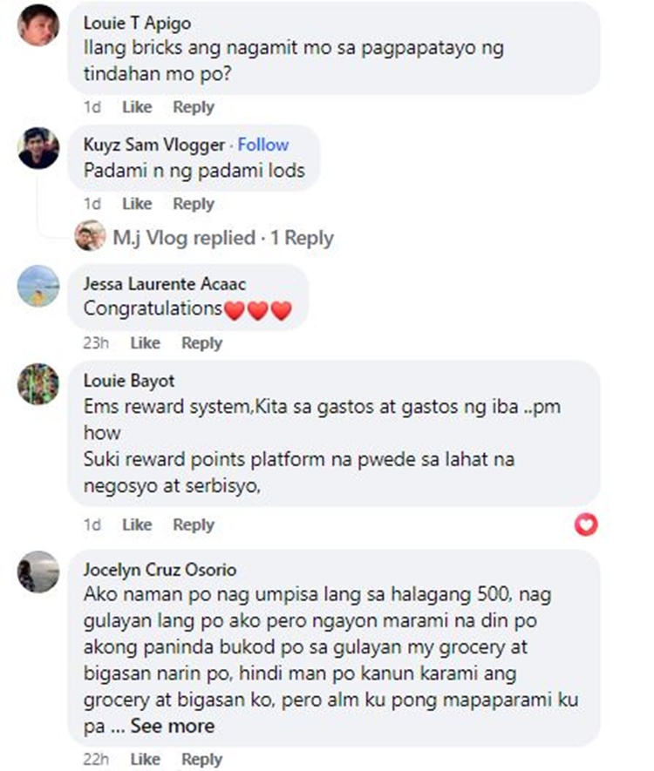Open Louie T Apigo's profile picture
The image size is (654, 771).
[38, 24]
